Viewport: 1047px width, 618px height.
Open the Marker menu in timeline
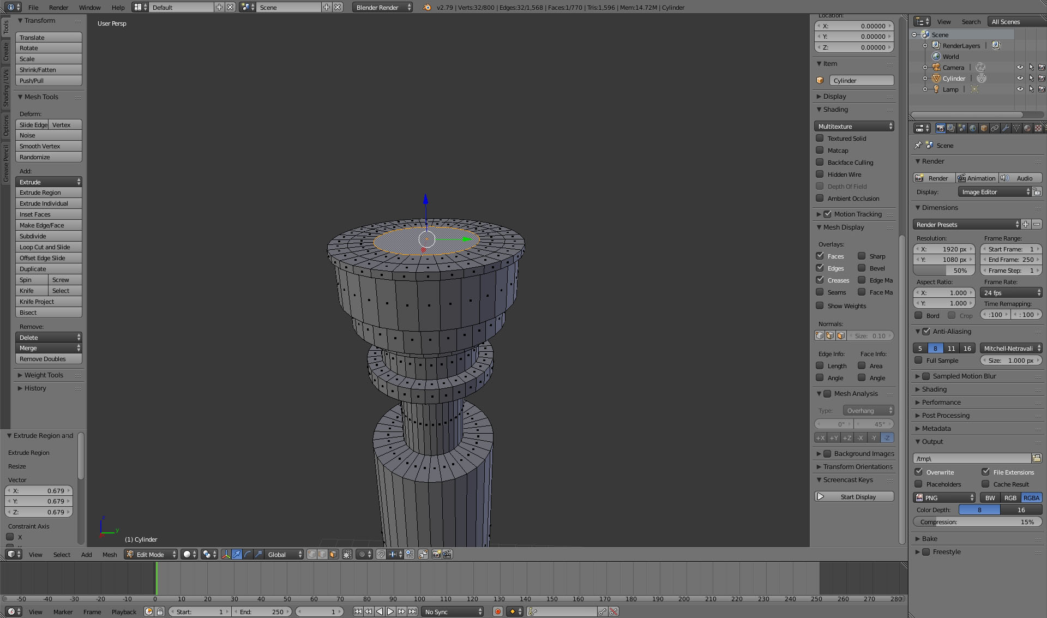click(63, 611)
